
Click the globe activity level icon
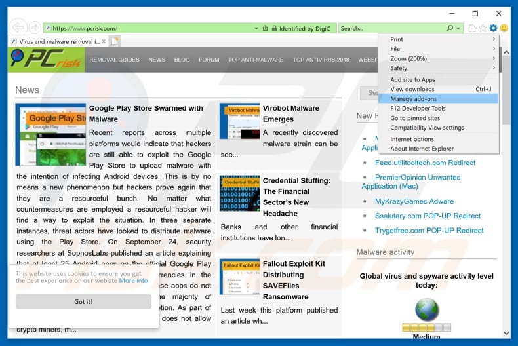[427, 309]
